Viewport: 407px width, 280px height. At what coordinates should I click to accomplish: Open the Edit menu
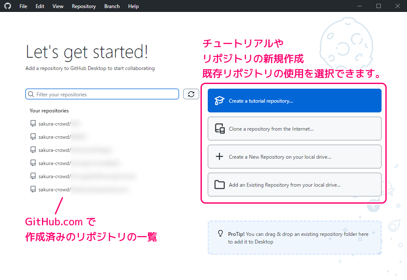(x=40, y=6)
